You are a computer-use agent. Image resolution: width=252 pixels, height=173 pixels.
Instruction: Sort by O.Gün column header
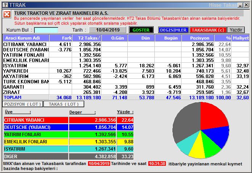pos(115,38)
